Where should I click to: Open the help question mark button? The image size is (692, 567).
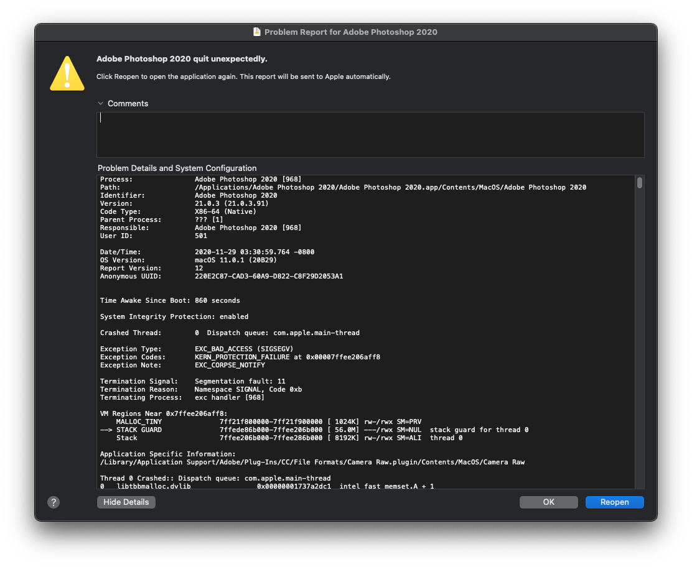54,502
